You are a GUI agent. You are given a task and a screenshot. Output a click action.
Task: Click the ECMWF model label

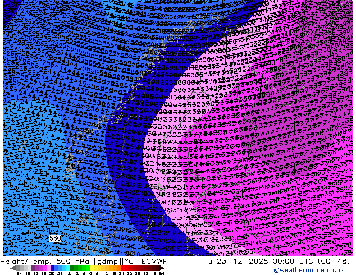point(154,262)
